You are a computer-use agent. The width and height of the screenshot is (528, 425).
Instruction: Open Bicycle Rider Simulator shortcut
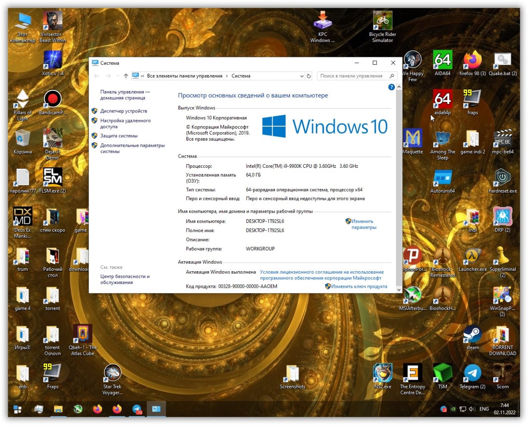(383, 27)
